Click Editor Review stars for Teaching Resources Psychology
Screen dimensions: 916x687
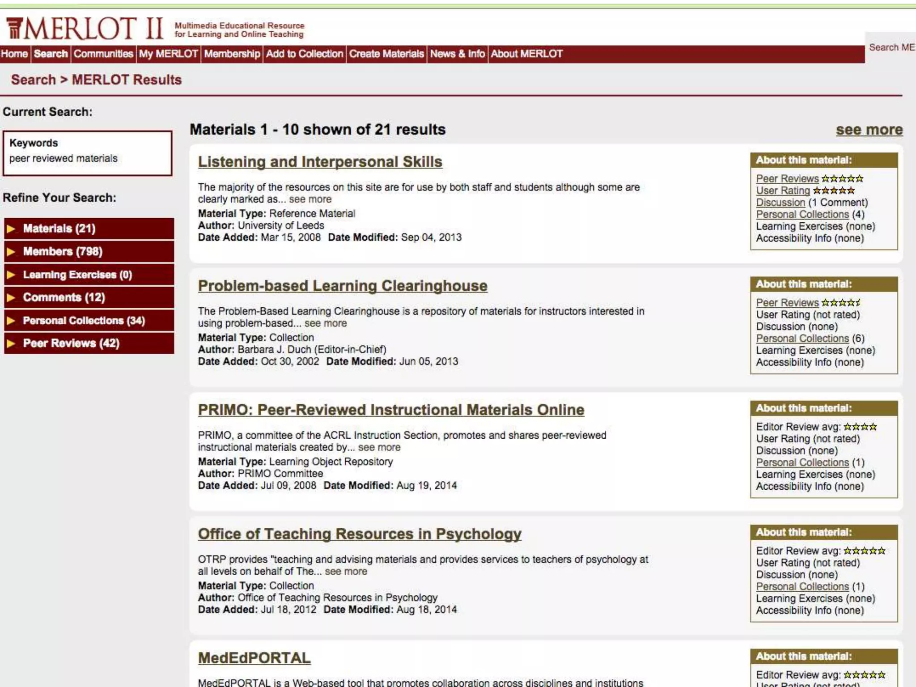[x=864, y=551]
